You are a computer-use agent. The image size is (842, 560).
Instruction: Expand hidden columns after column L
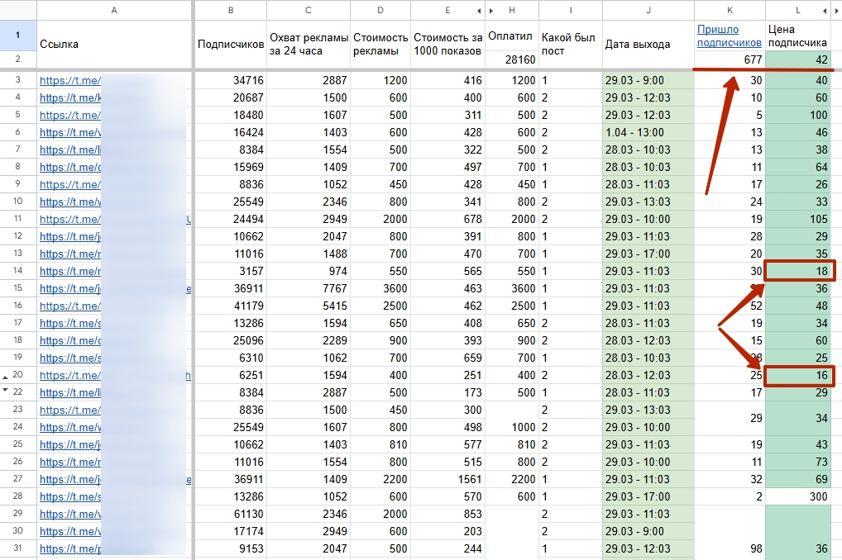825,11
